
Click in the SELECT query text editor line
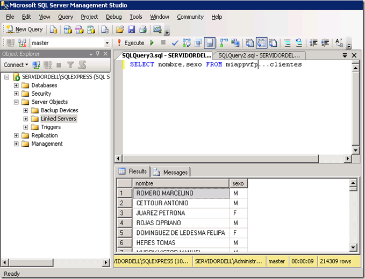click(216, 65)
